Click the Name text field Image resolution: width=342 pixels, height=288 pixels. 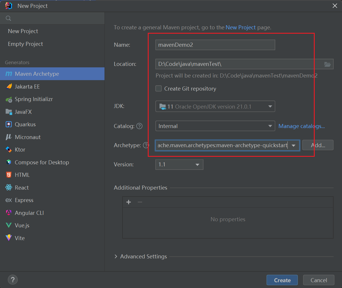(215, 45)
